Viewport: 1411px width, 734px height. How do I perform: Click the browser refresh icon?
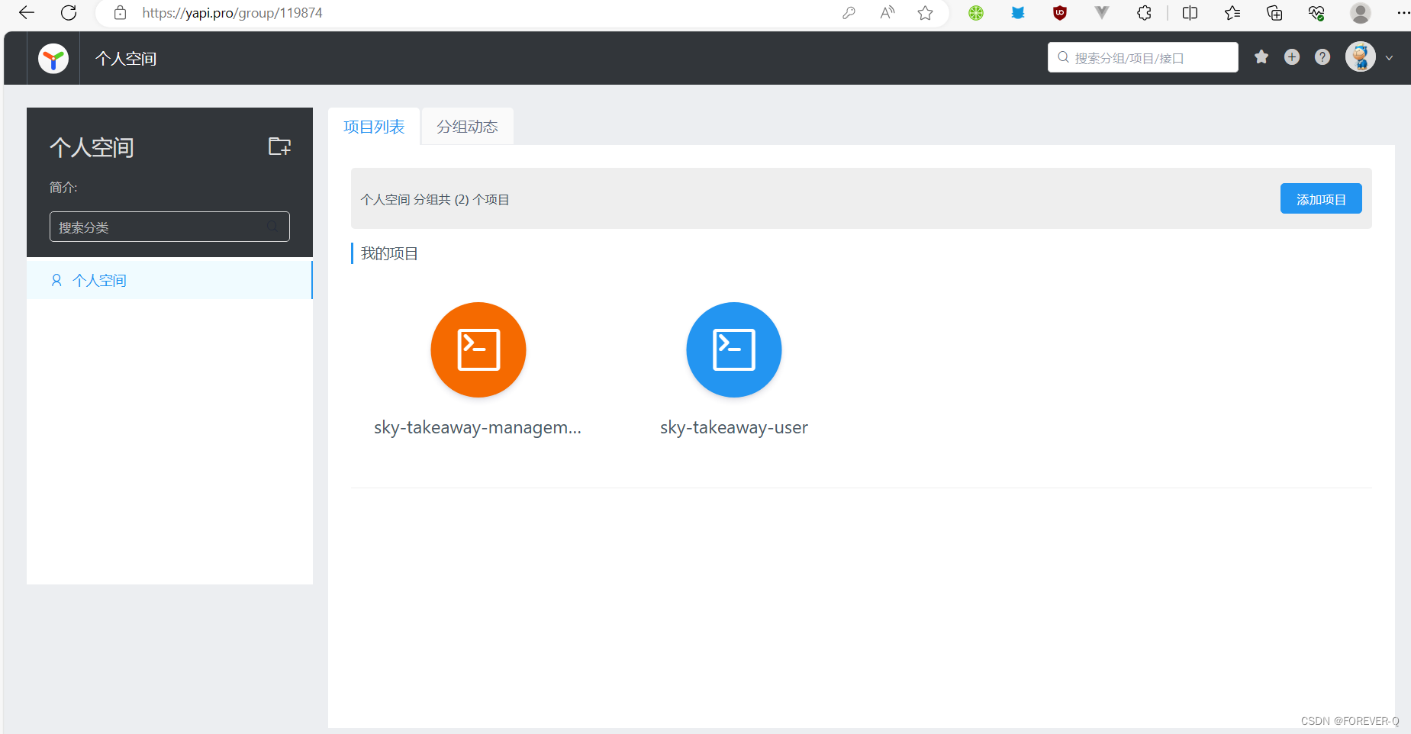tap(69, 13)
